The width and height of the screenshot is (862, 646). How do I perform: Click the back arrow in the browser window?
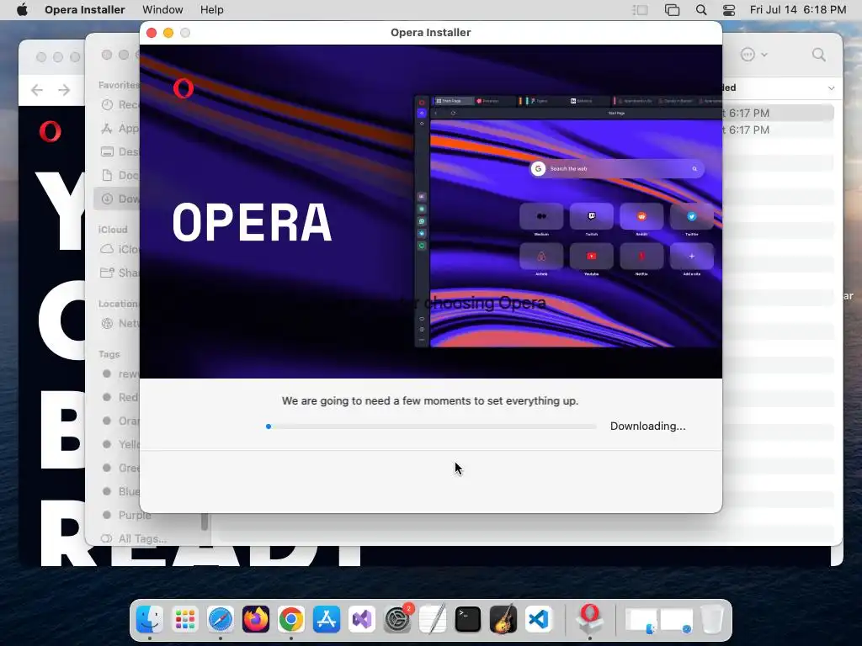click(37, 90)
